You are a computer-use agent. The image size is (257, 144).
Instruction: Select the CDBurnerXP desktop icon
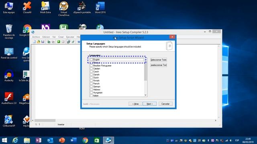point(9,121)
